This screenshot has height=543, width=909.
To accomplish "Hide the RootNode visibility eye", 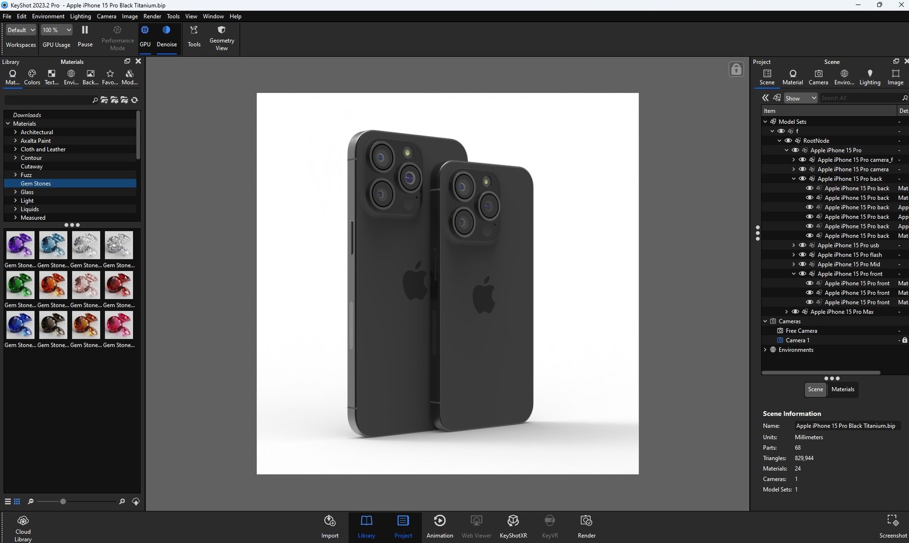I will (788, 141).
